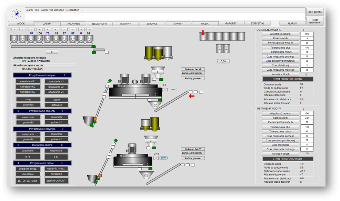Toggle Korekta w litrach checkbox for water K

coord(307,74)
